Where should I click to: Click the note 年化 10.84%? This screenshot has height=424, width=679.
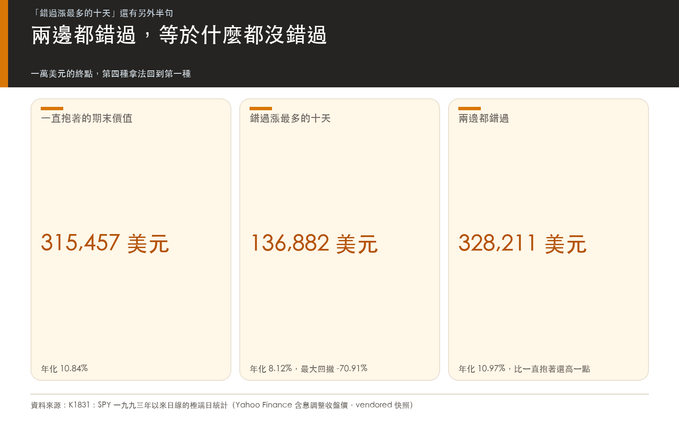pyautogui.click(x=65, y=369)
